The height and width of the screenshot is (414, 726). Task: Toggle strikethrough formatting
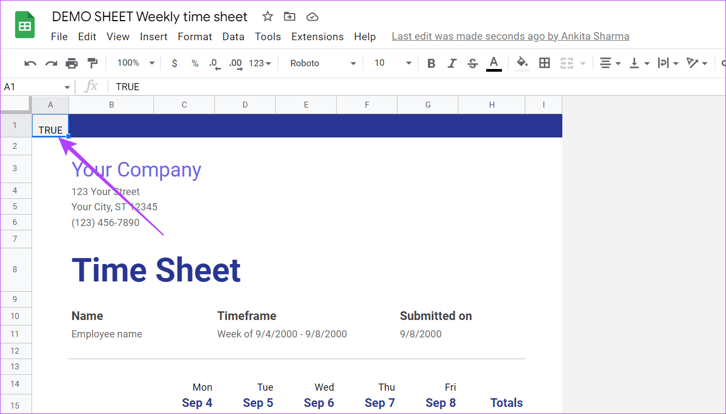(x=473, y=64)
